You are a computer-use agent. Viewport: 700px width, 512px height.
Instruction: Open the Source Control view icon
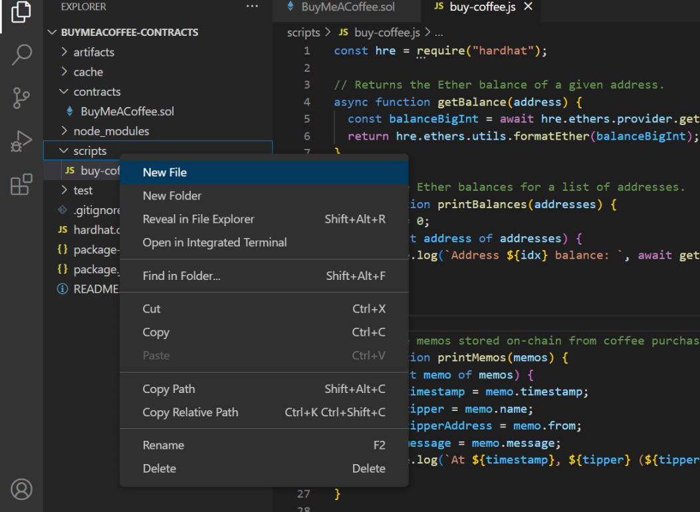[x=21, y=98]
